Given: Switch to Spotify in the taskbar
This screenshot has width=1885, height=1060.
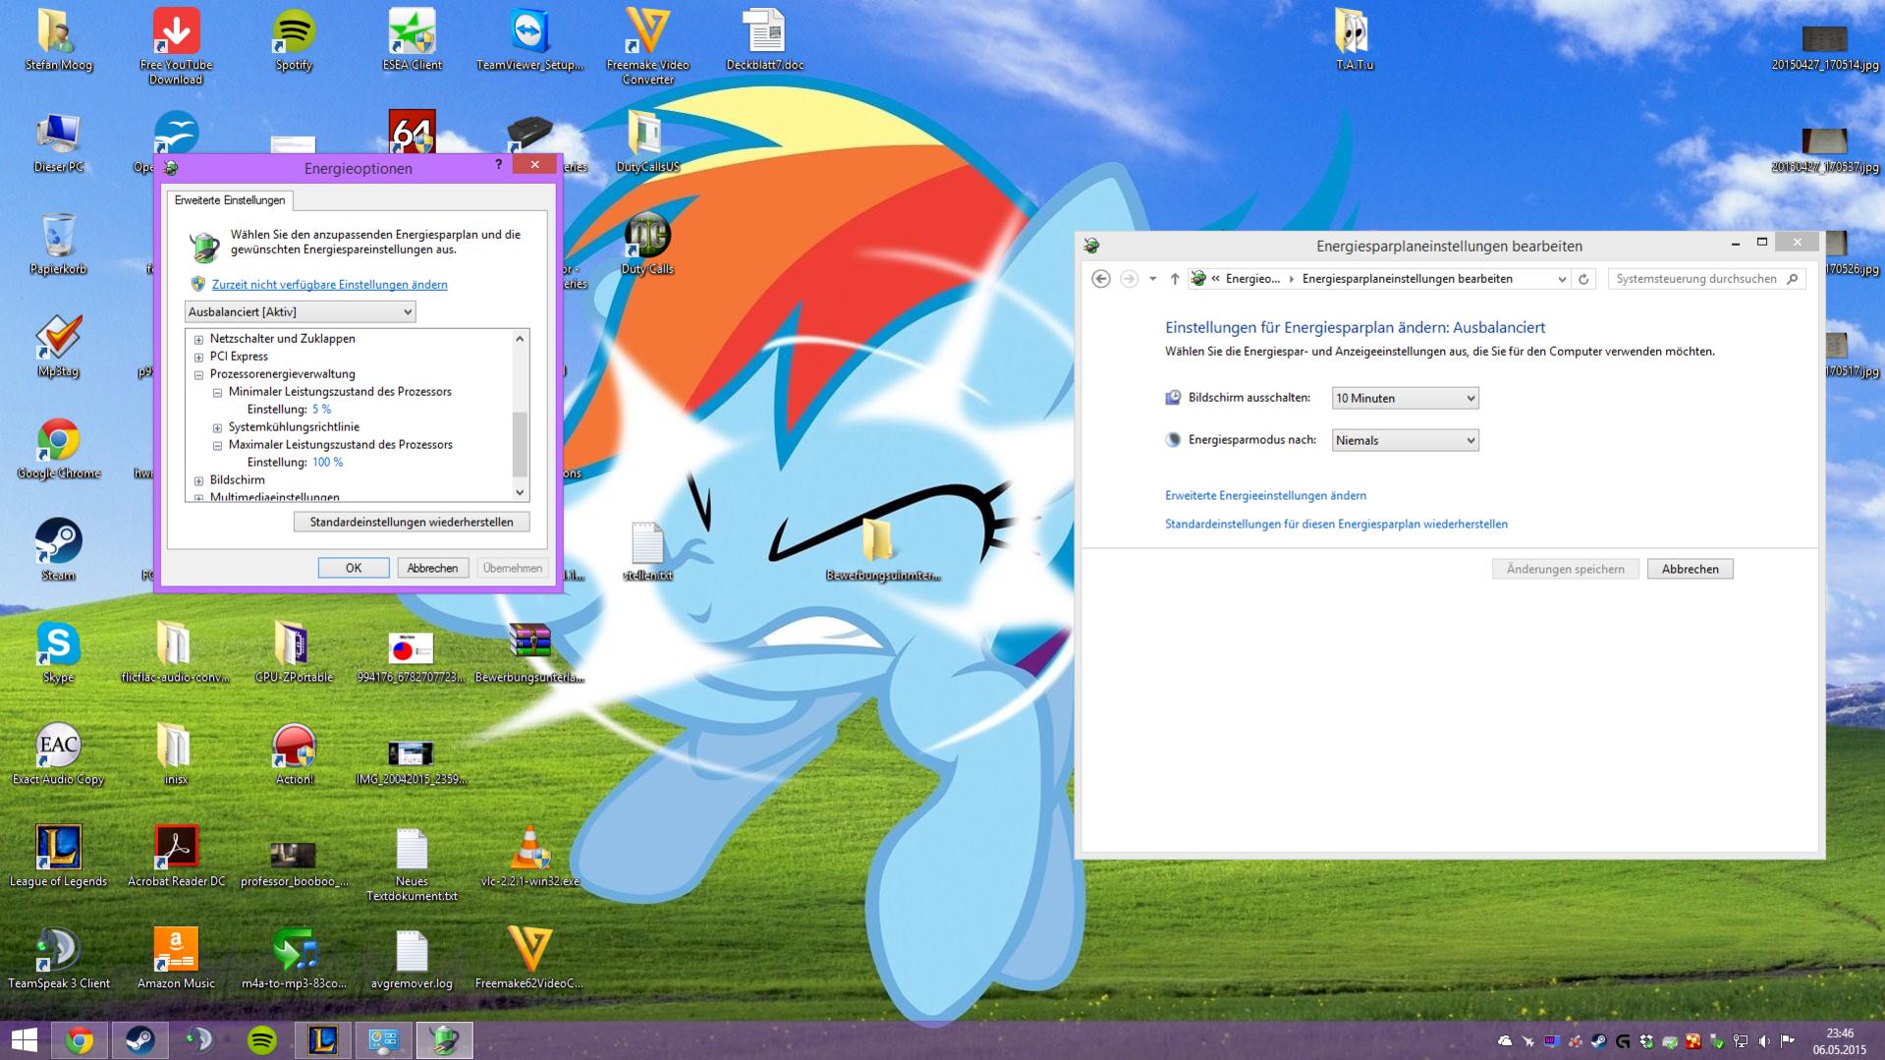Looking at the screenshot, I should click(x=262, y=1040).
